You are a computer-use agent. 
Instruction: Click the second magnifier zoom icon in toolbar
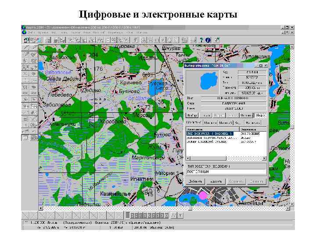(150, 40)
